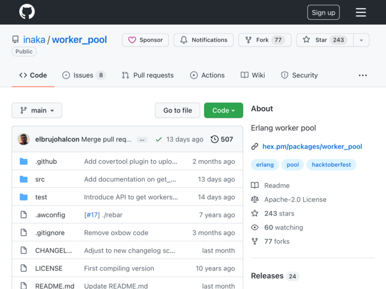Open the LICENSE file
The width and height of the screenshot is (386, 289).
click(x=49, y=269)
